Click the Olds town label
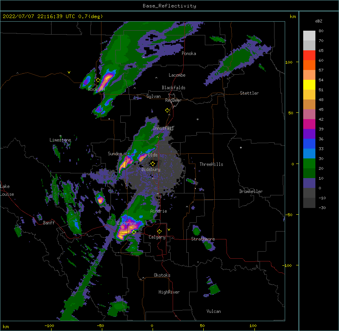This screenshot has height=331, width=339. pos(153,155)
